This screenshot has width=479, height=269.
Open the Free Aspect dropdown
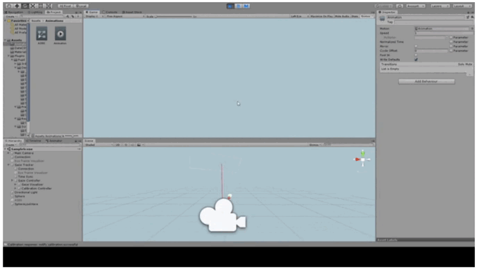(x=125, y=16)
